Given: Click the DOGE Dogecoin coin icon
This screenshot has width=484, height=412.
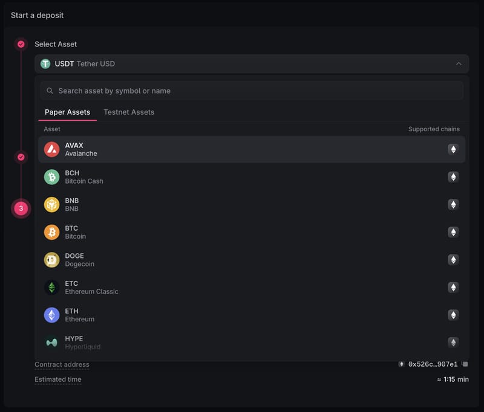Looking at the screenshot, I should point(51,260).
